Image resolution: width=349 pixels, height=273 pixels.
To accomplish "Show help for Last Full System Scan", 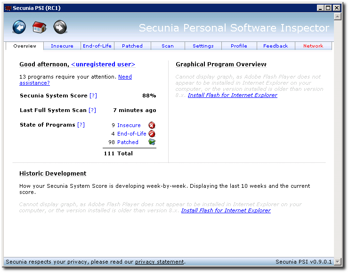I will tap(92, 110).
